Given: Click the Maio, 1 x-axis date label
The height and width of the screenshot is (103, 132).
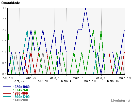Looking at the screenshot, I should (55, 78).
